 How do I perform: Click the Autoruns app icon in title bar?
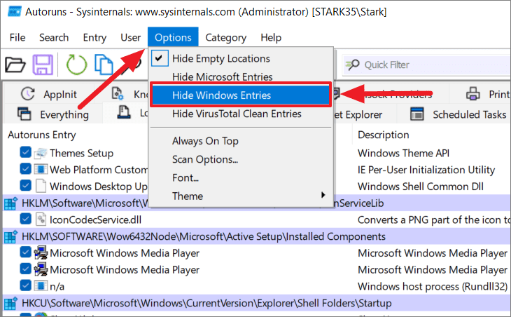(x=14, y=12)
